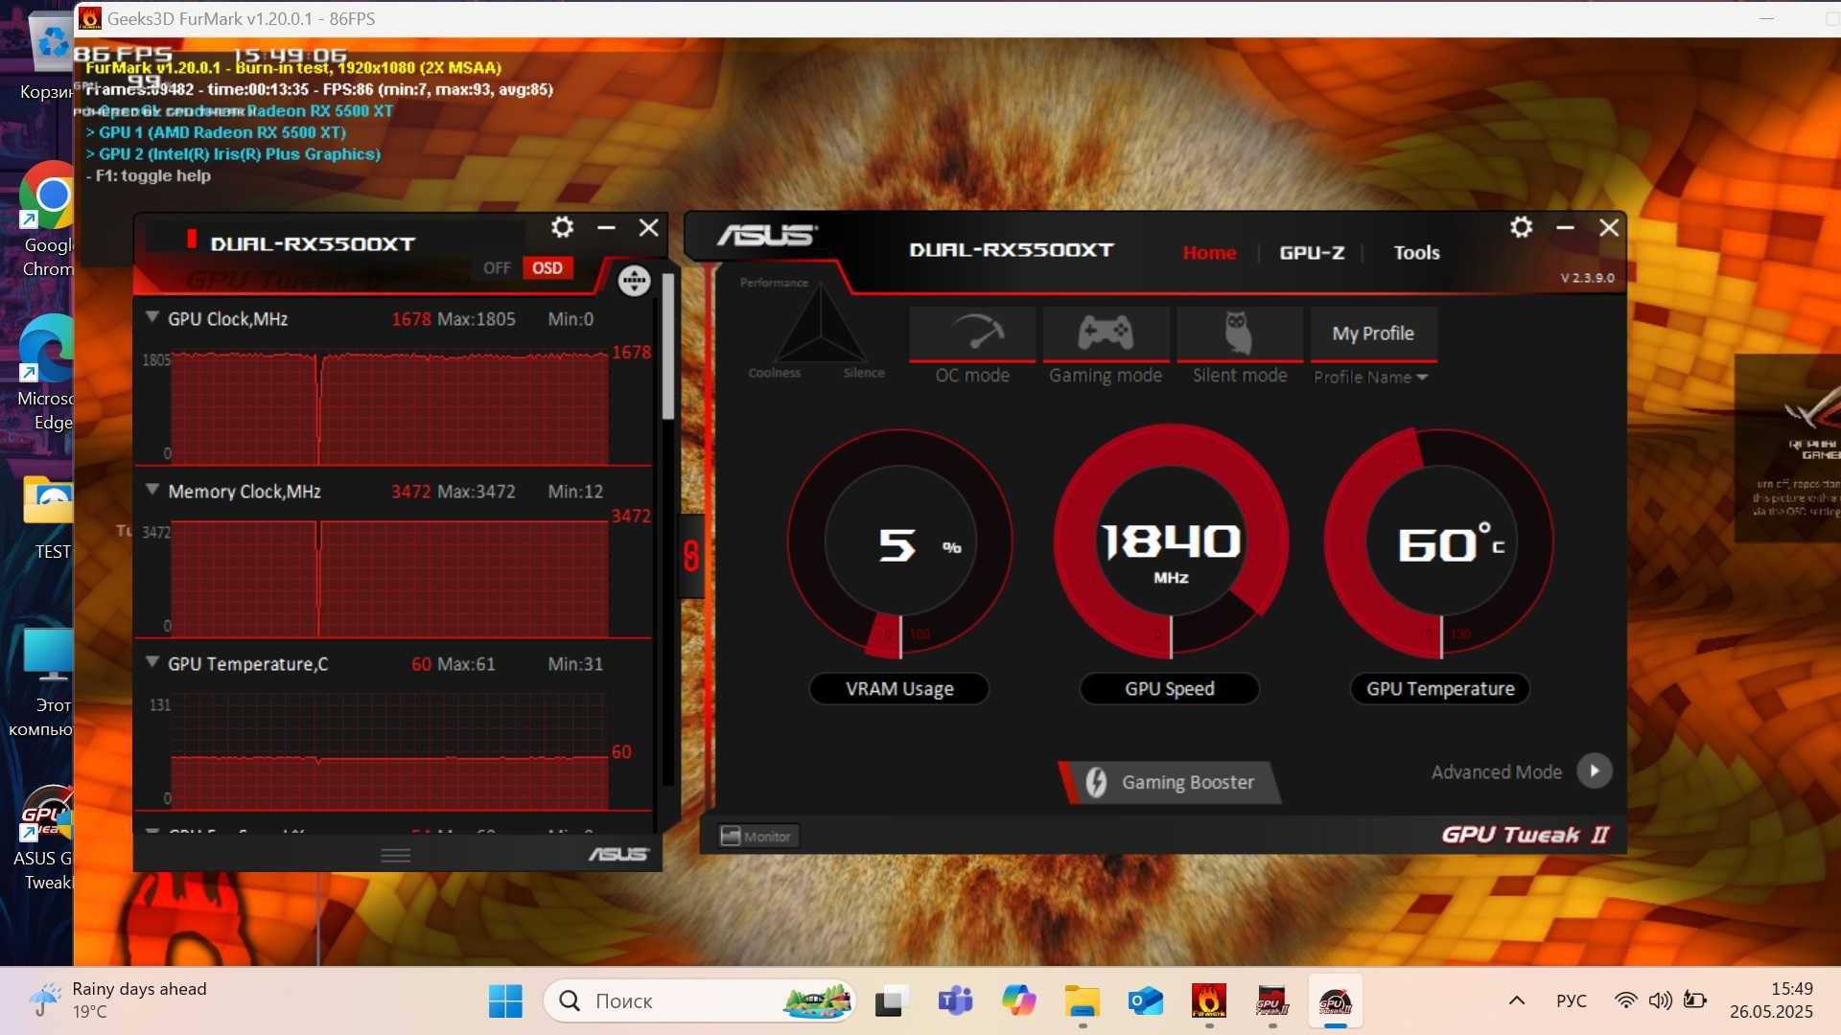This screenshot has width=1841, height=1035.
Task: Collapse the GPU Clock graph
Action: (151, 316)
